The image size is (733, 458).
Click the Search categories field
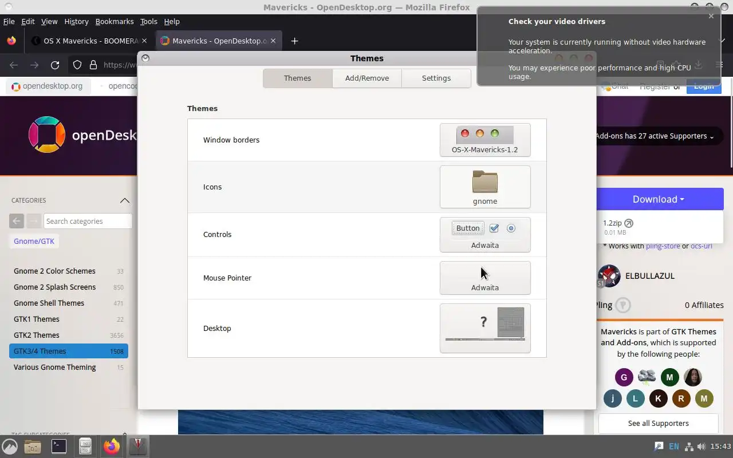[88, 221]
